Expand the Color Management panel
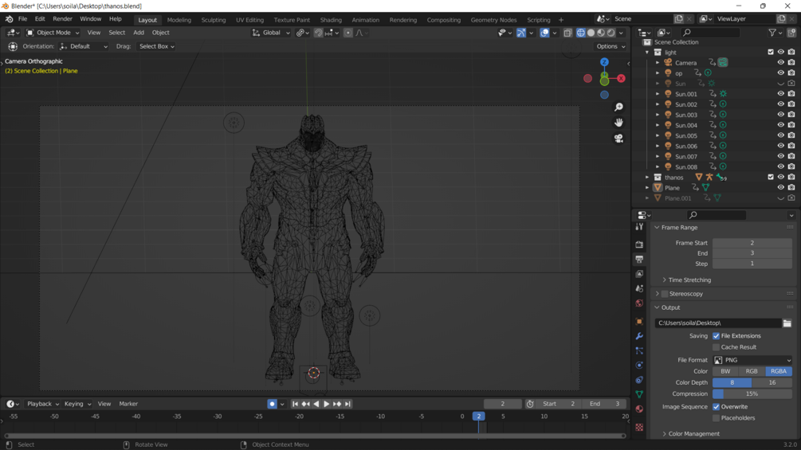Image resolution: width=801 pixels, height=450 pixels. [x=693, y=434]
